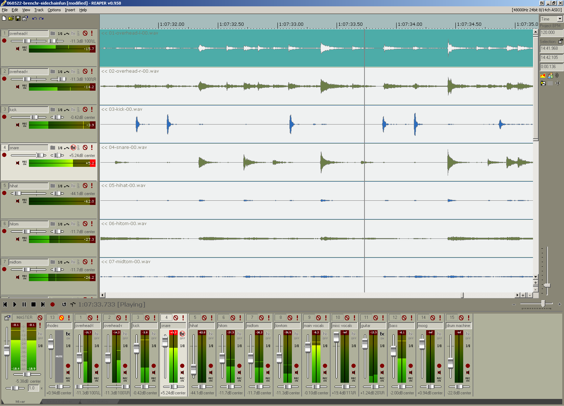Screen dimensions: 564x406
Task: Click the volume slider on snare track
Action: coord(29,155)
